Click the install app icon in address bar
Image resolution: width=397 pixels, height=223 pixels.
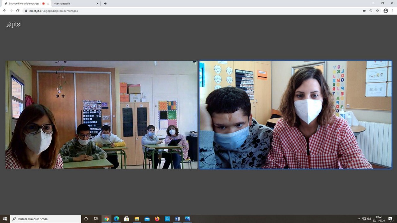[371, 11]
